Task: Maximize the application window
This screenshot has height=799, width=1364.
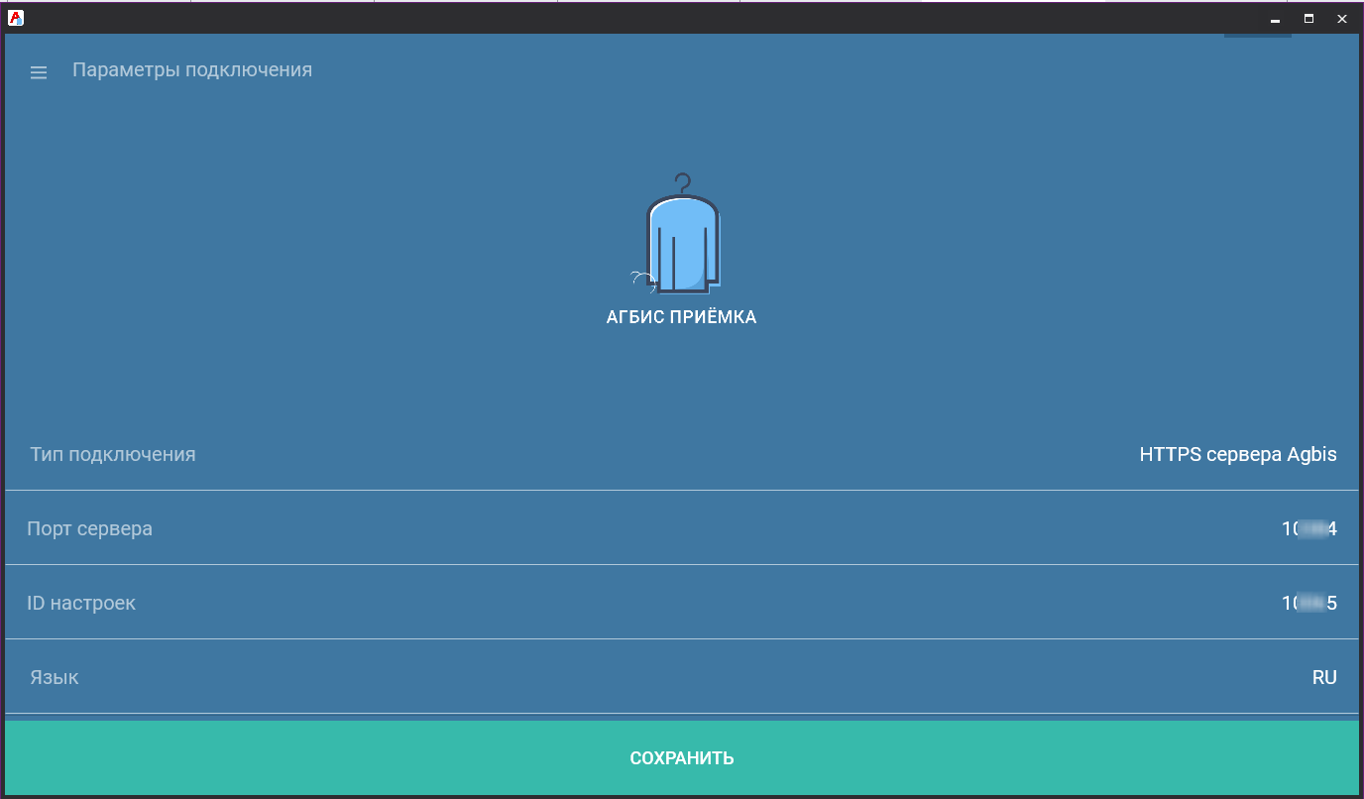Action: pos(1308,19)
